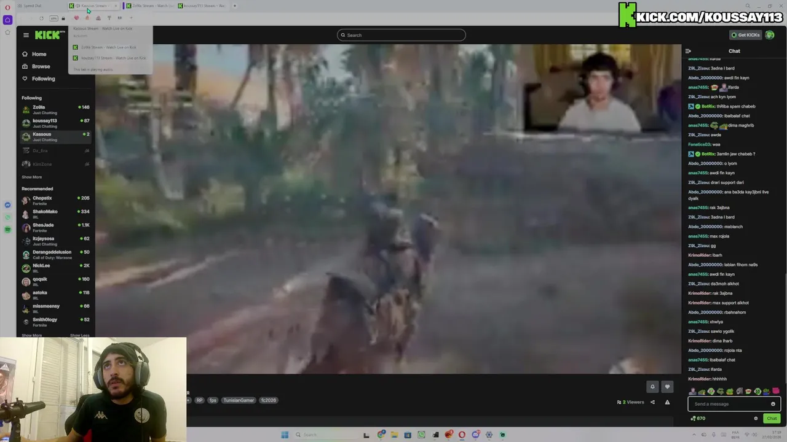Screen dimensions: 787x442
Task: Switch to Zo9la Stream browser tab
Action: (151, 6)
